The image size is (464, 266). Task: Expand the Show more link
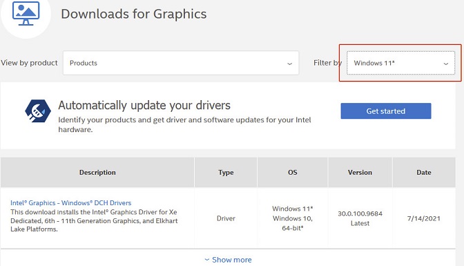[x=228, y=260]
